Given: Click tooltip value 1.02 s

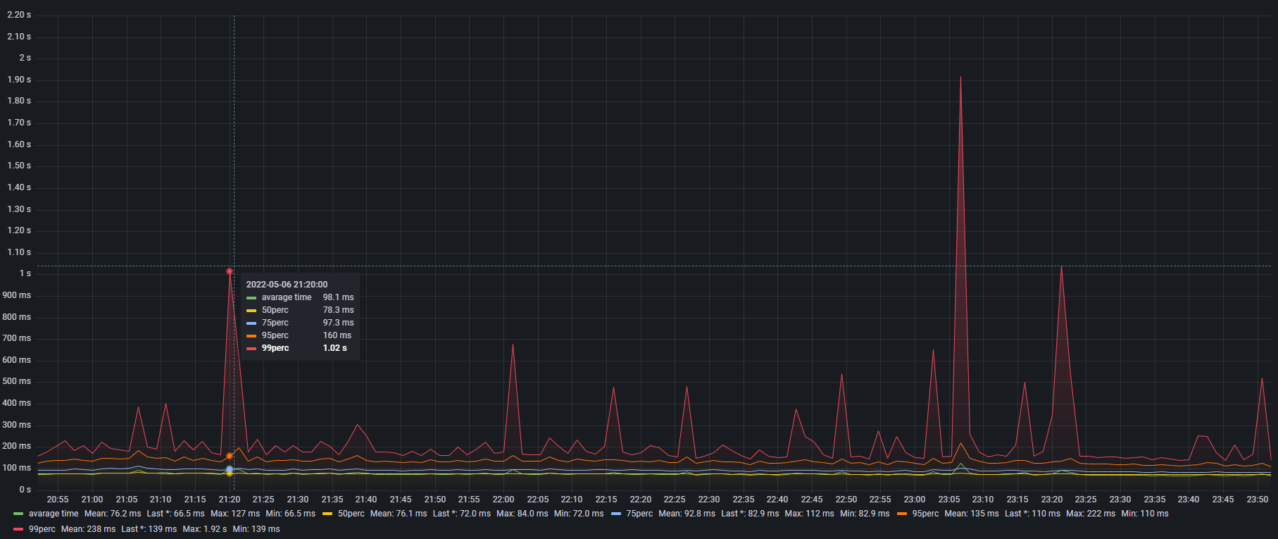Looking at the screenshot, I should click(334, 348).
